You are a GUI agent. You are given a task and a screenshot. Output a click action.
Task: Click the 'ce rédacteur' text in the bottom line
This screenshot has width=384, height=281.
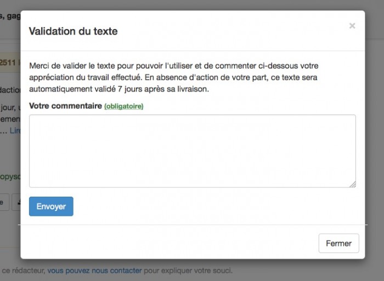pos(24,271)
